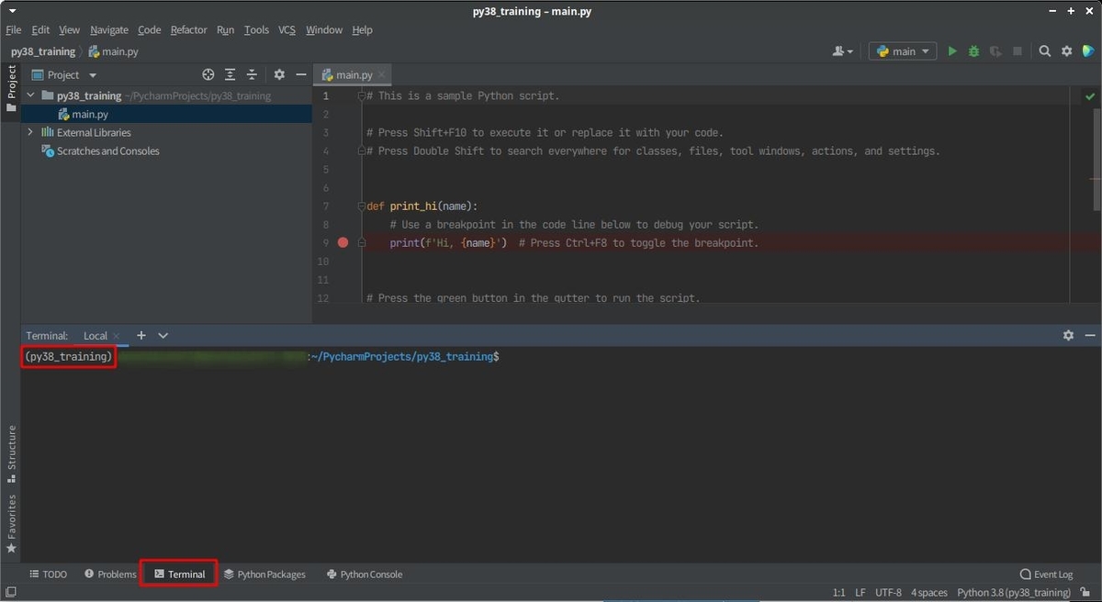Viewport: 1102px width, 602px height.
Task: Open the Code menu
Action: (150, 30)
